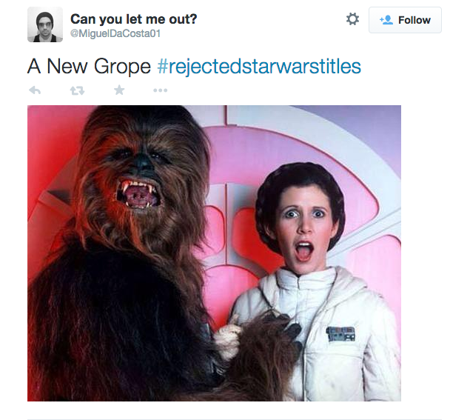The image size is (470, 420).
Task: Enlarge the attached Chewbacca photo
Action: [214, 253]
